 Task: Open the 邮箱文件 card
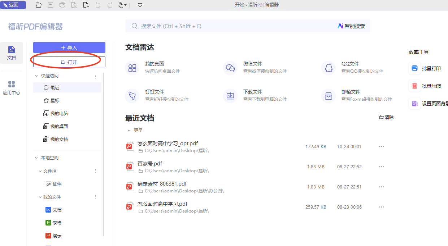pos(357,95)
